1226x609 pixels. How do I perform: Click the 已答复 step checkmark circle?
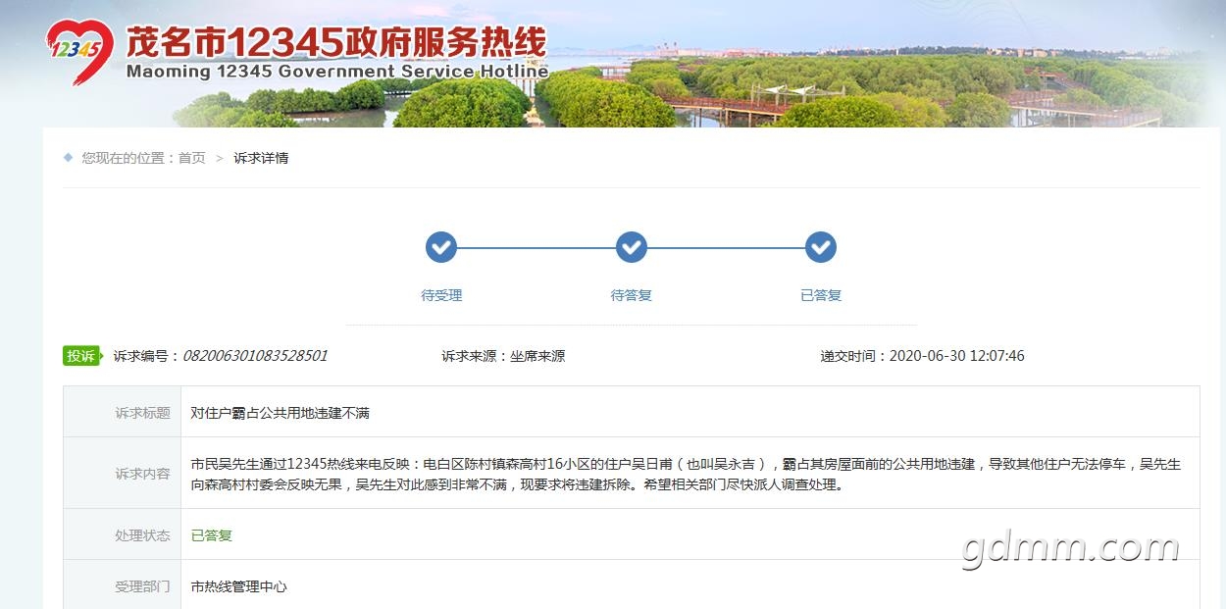(821, 247)
